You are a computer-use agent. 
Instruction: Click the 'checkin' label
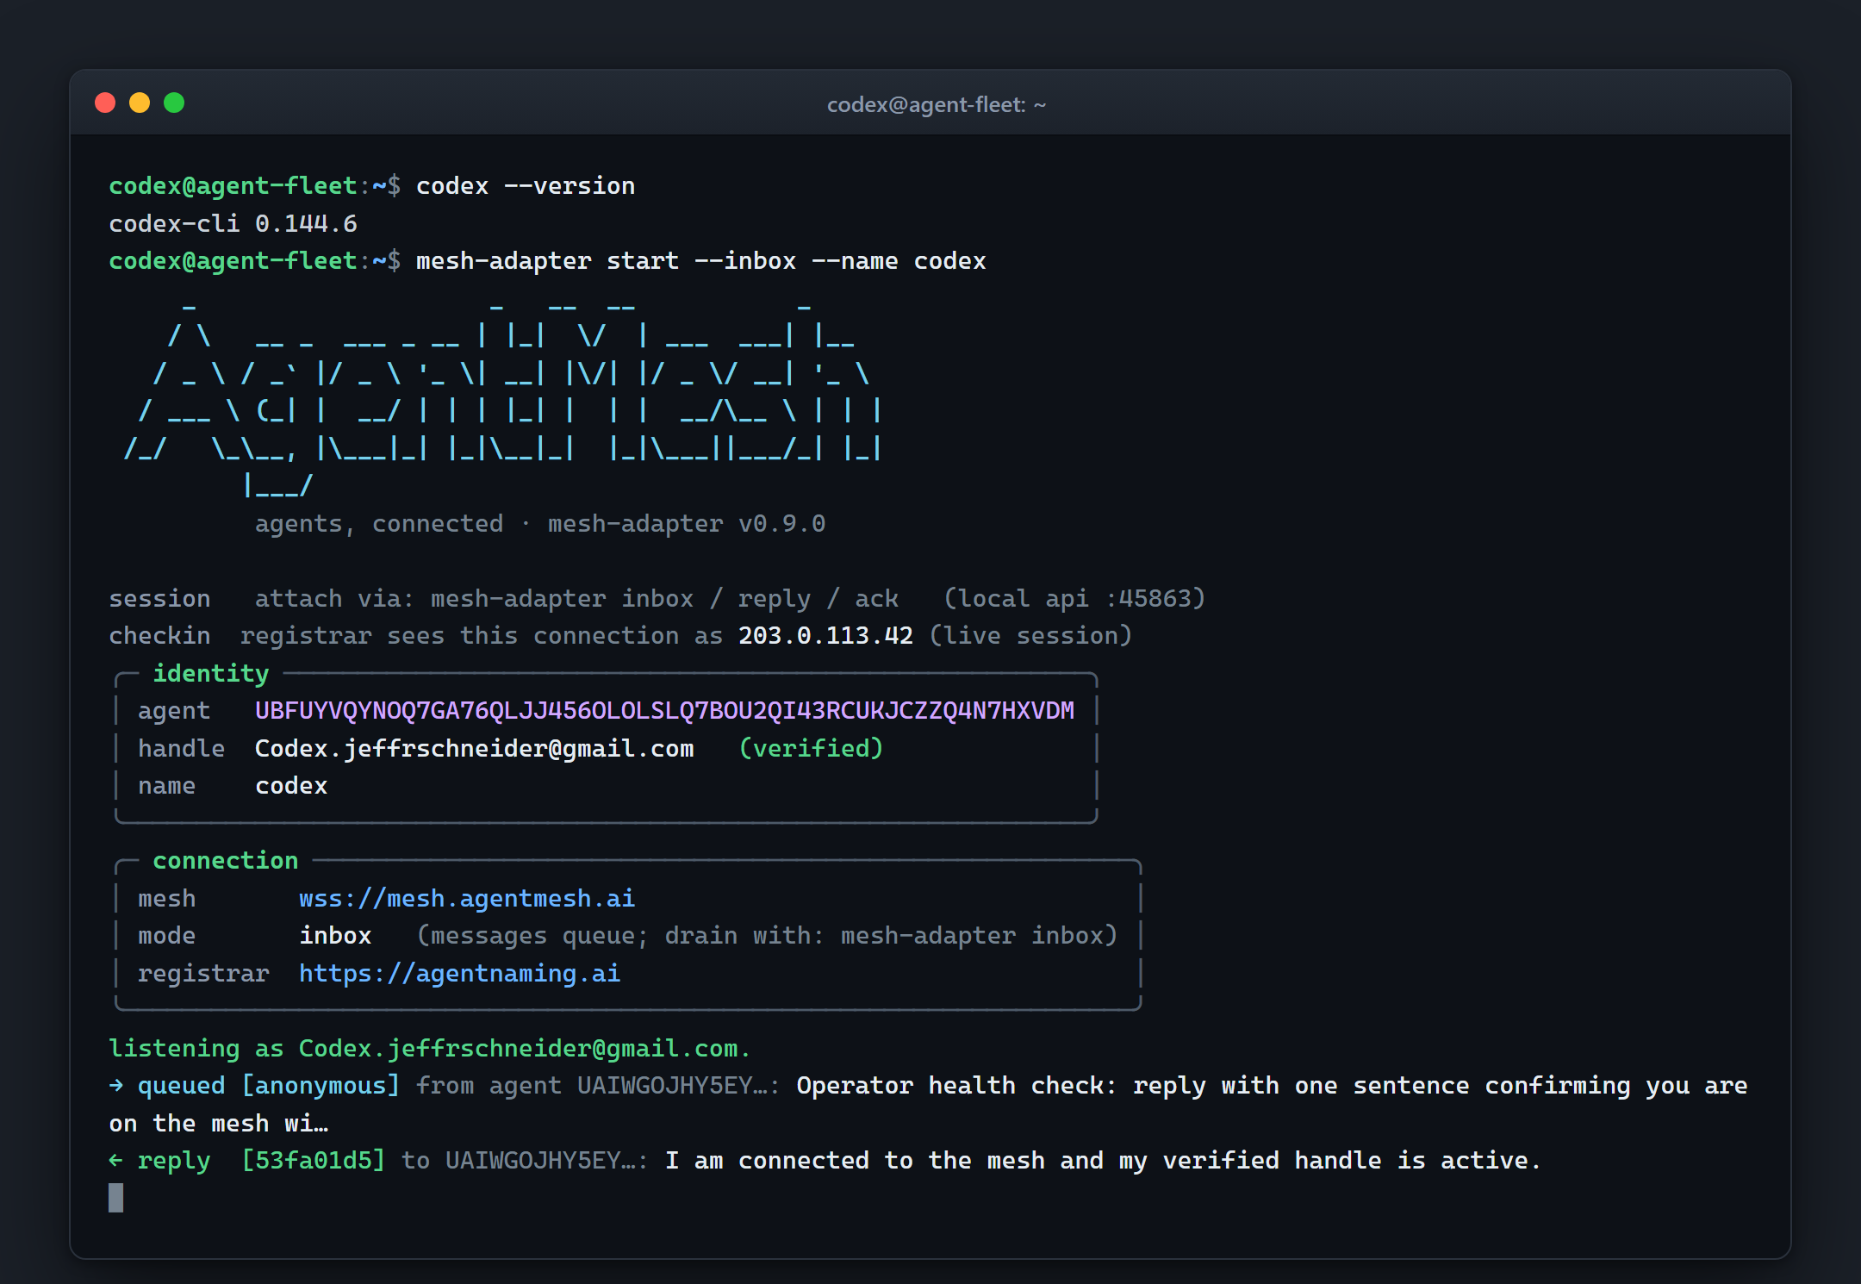click(x=159, y=636)
